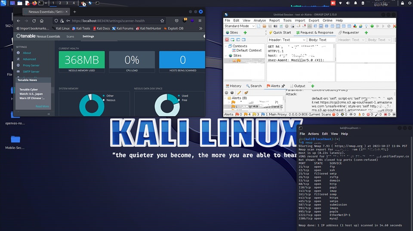Toggle red scope-only button in Sites toolbar
413x231 pixels.
coord(227,40)
